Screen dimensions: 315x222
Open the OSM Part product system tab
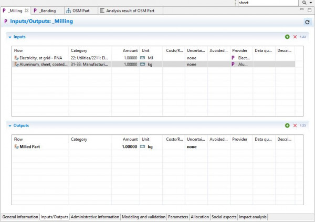tap(81, 10)
